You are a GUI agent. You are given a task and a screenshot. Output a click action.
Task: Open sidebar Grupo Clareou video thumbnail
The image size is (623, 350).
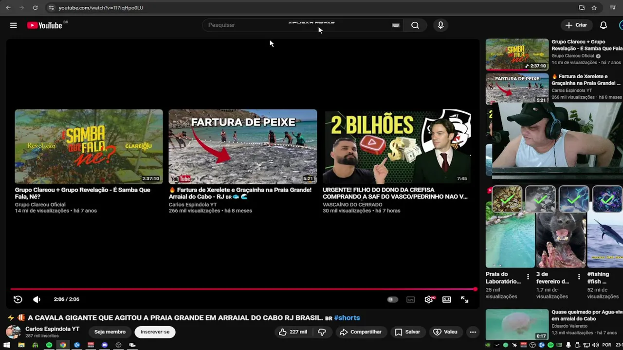pyautogui.click(x=517, y=54)
